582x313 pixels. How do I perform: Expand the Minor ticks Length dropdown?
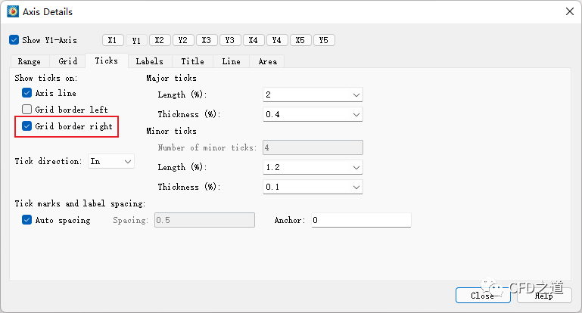click(x=313, y=167)
